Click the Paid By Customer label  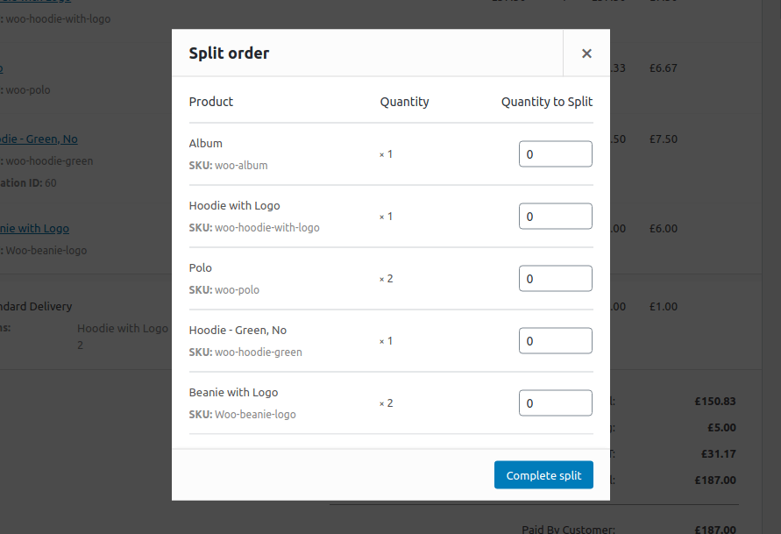click(x=568, y=529)
